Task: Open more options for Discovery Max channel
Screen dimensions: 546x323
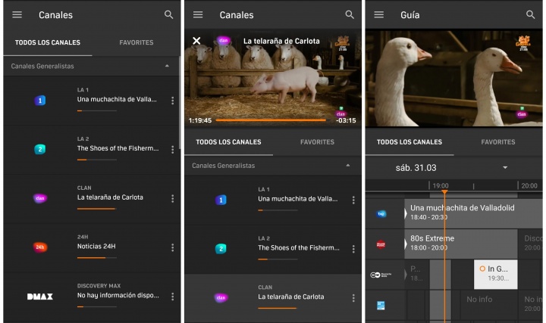Action: pos(172,297)
